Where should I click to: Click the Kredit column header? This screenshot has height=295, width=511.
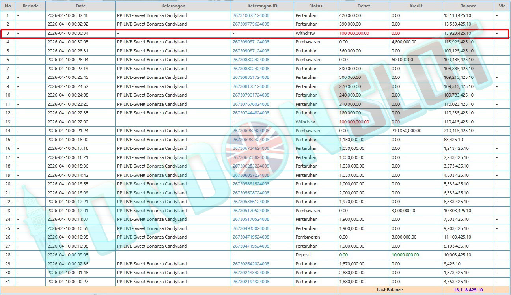416,6
